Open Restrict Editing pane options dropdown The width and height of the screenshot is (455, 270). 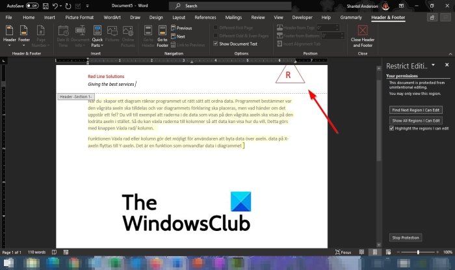point(434,65)
